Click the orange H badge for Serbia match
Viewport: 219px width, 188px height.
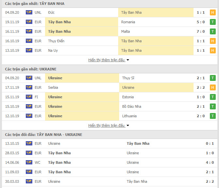pyautogui.click(x=212, y=87)
